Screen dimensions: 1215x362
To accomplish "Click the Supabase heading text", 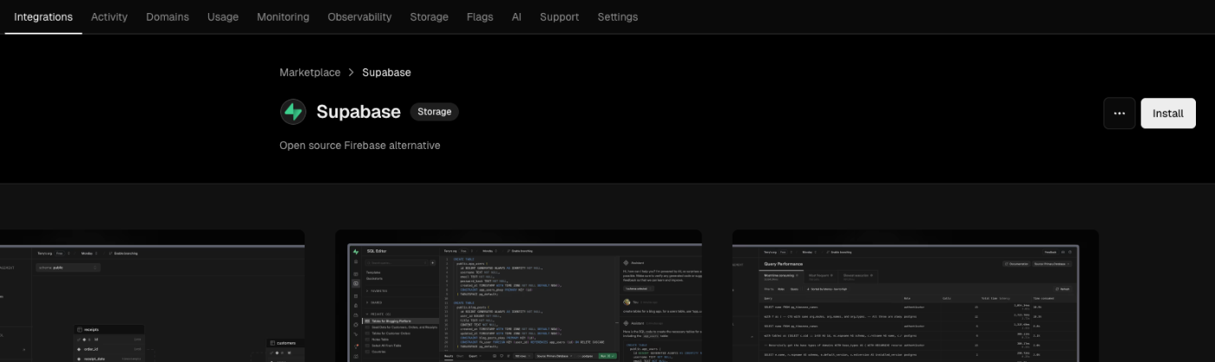I will [358, 112].
